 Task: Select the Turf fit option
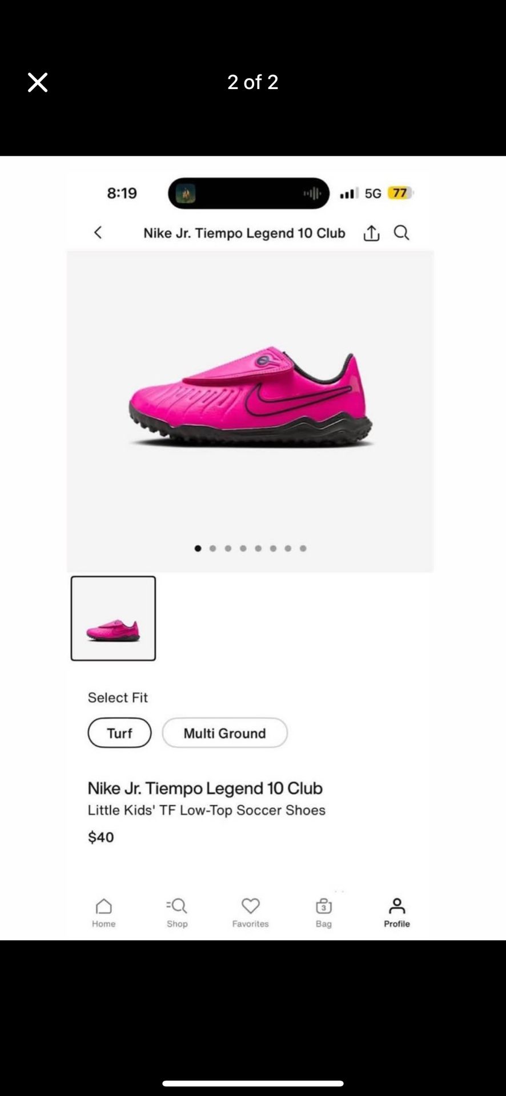(x=119, y=733)
